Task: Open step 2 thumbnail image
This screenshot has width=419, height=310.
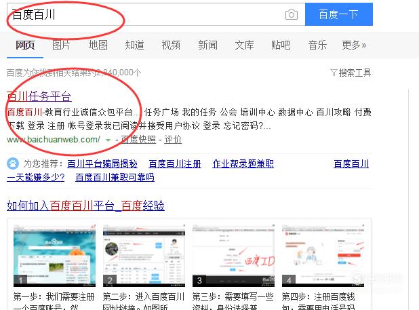Action: coord(144,256)
